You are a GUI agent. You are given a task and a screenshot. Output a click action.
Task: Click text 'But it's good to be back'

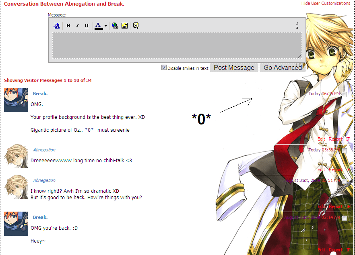coord(58,198)
